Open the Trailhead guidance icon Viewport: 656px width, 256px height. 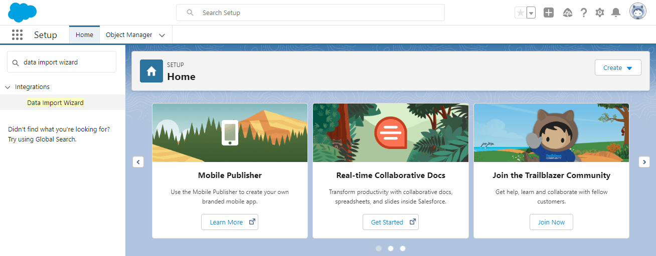tap(567, 13)
